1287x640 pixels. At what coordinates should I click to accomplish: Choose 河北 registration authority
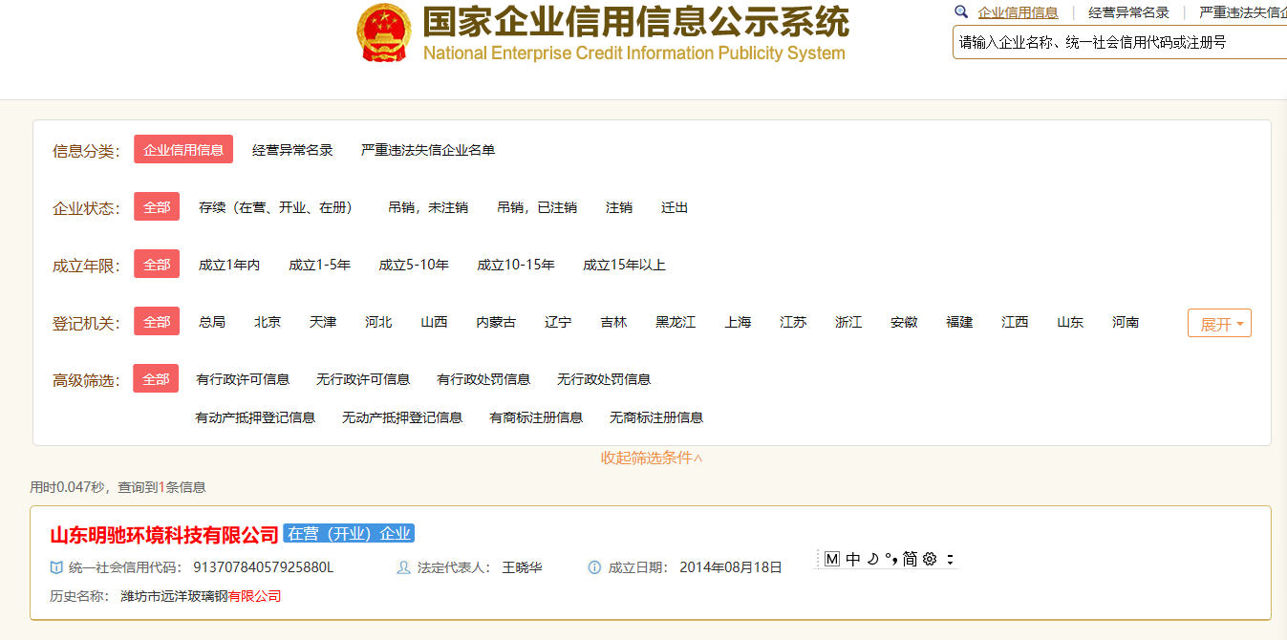point(378,322)
